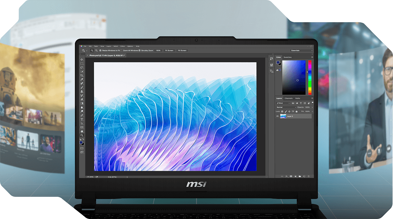
Task: Switch to the Swatches tab
Action: tap(288, 57)
